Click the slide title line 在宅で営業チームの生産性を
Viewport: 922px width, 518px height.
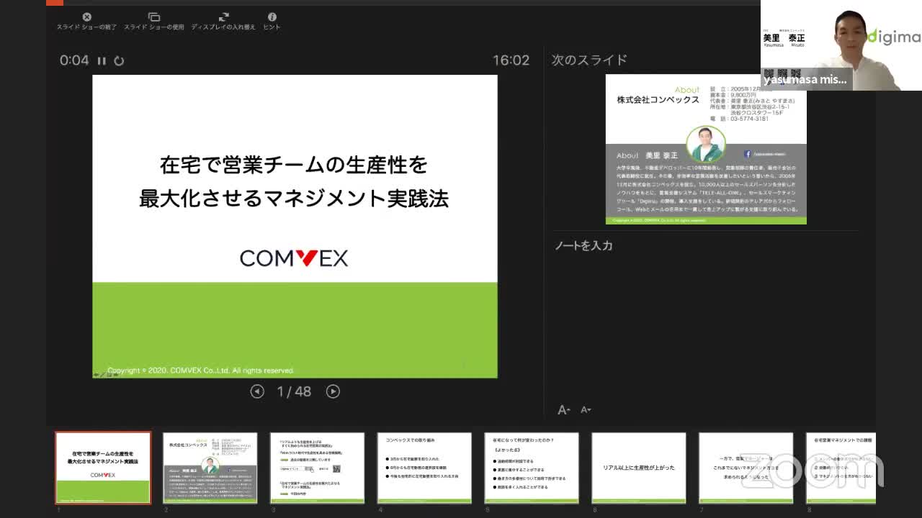(x=294, y=165)
